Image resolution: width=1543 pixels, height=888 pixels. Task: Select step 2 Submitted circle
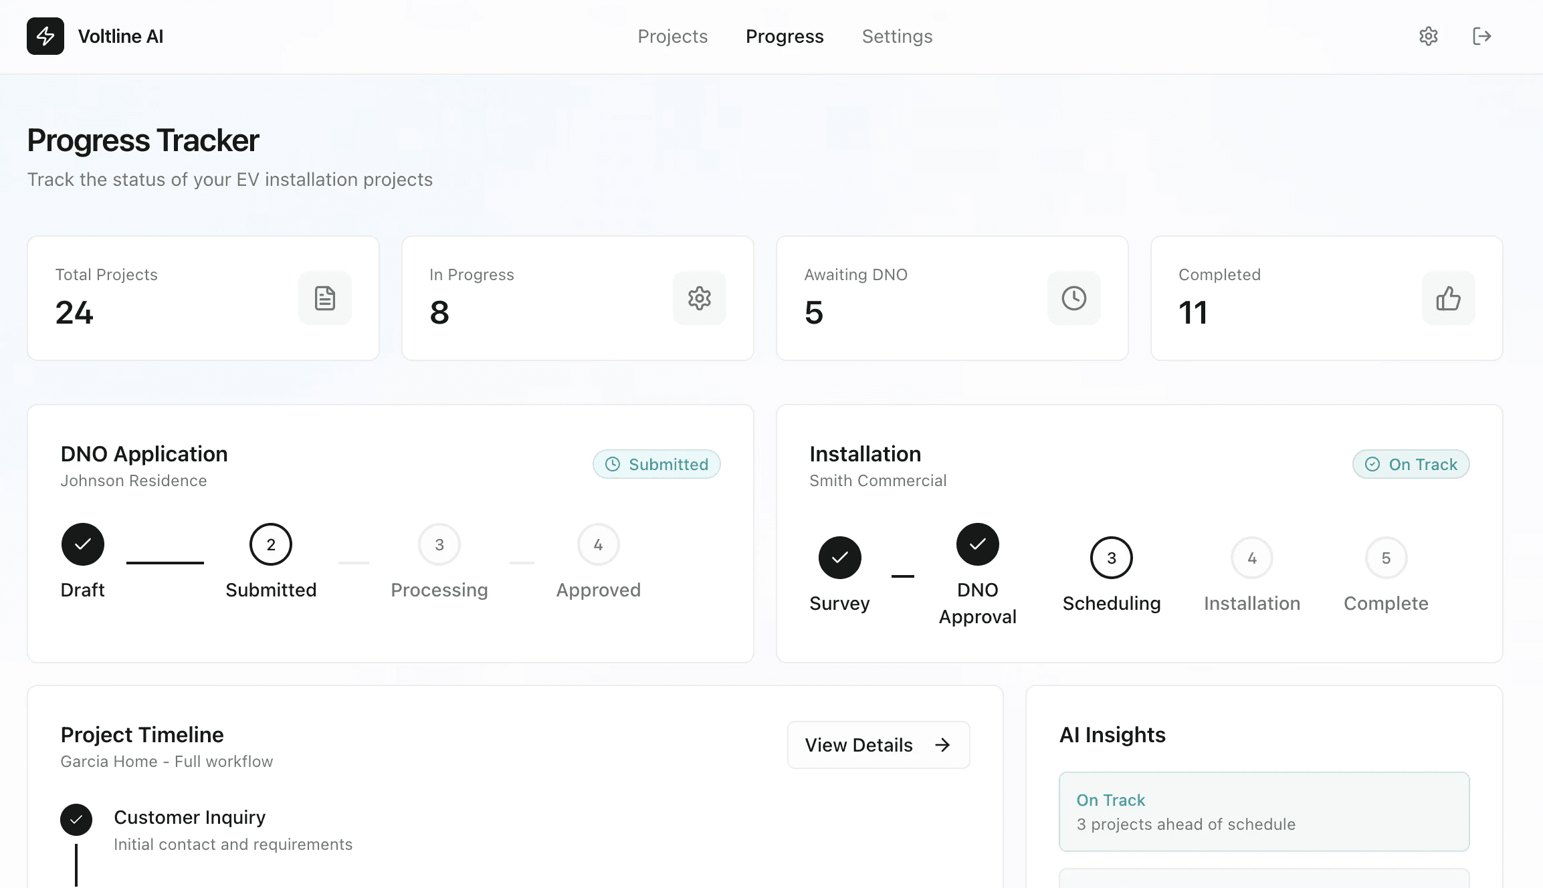coord(271,544)
